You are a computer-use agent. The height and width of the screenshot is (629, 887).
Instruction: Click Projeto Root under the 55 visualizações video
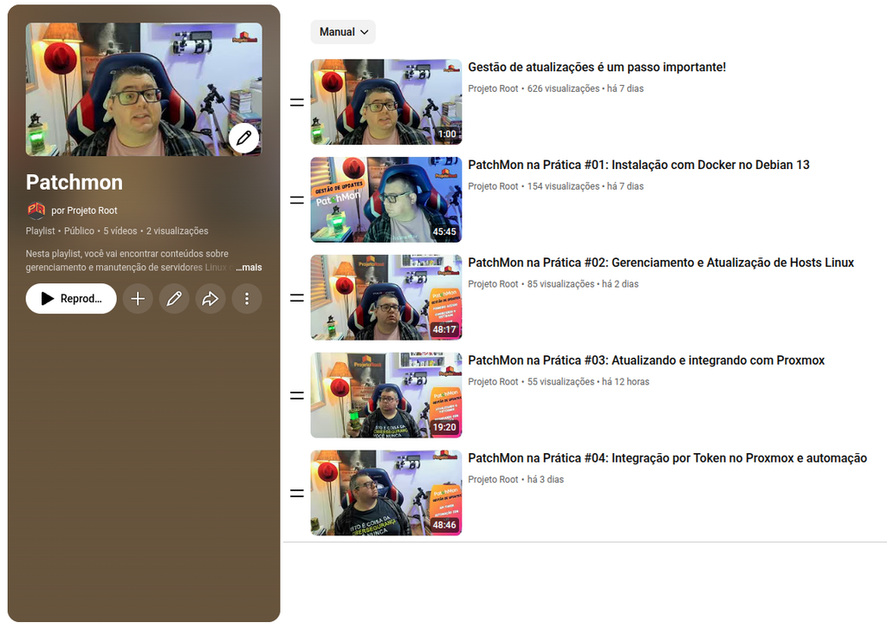(x=493, y=382)
